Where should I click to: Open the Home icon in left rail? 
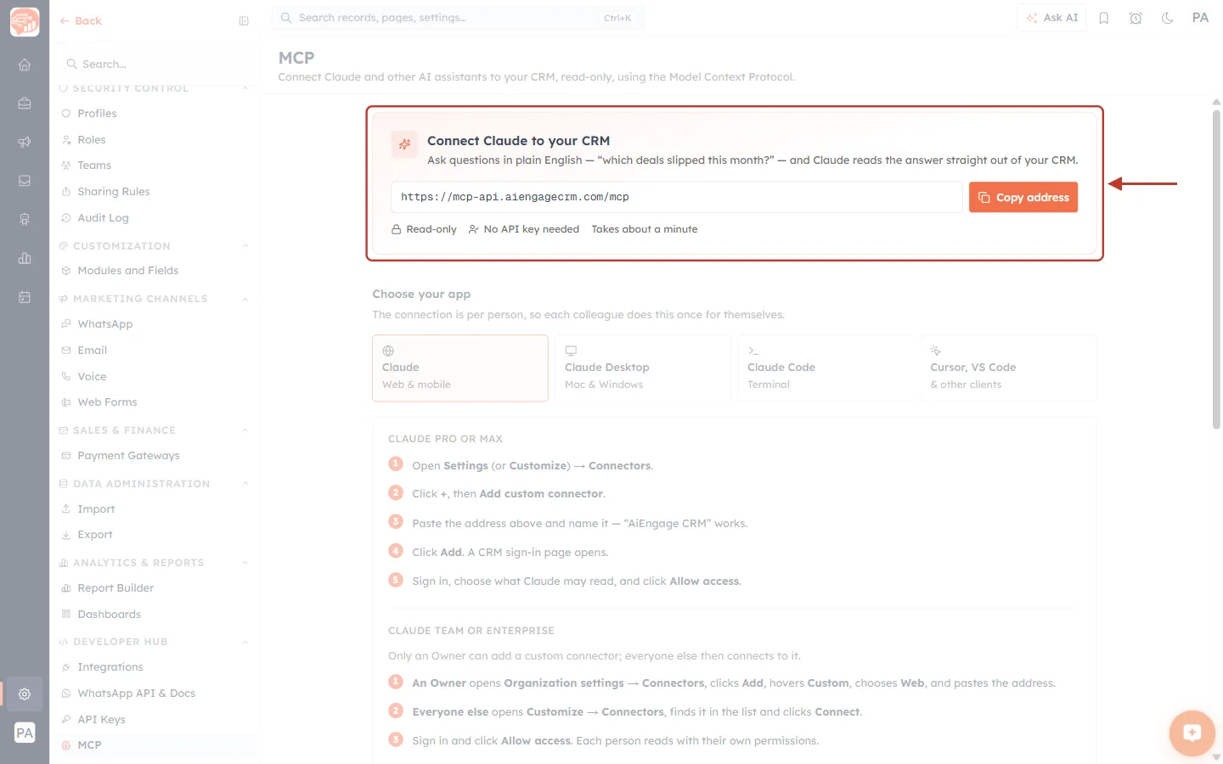(25, 65)
